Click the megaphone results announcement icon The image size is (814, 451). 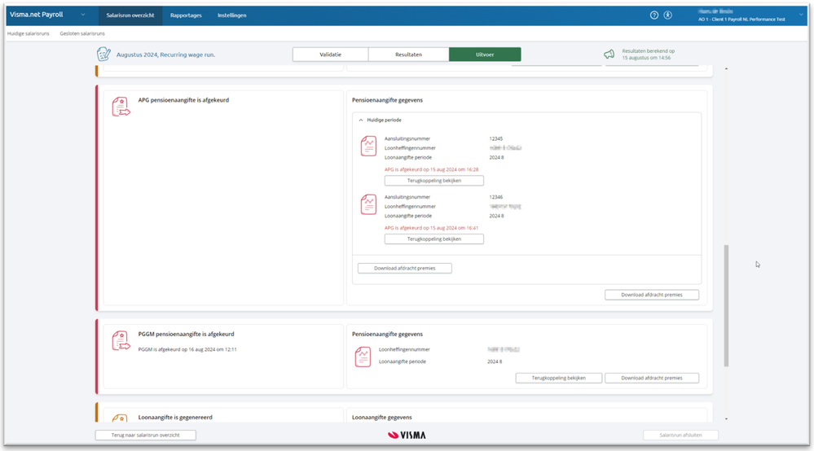click(x=609, y=54)
